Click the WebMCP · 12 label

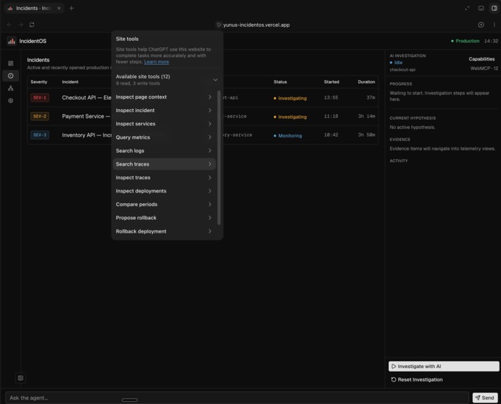click(x=484, y=68)
